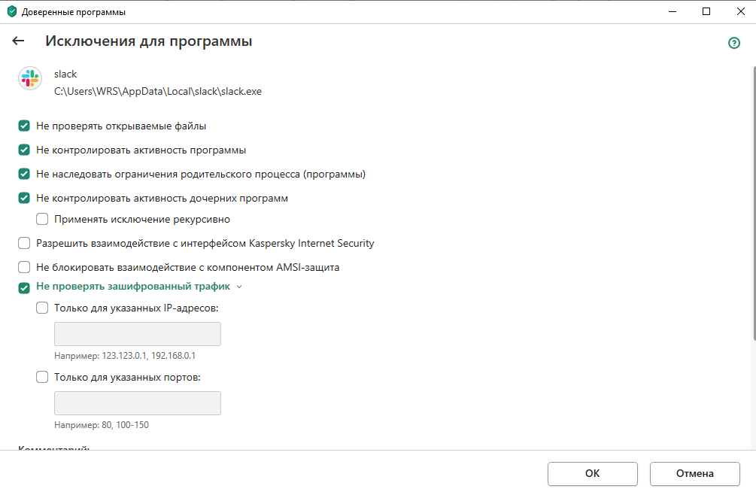Click the ports input field
This screenshot has height=498, width=756.
(138, 403)
